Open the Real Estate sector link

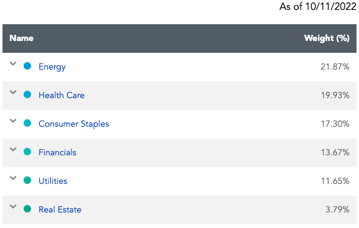click(x=60, y=209)
